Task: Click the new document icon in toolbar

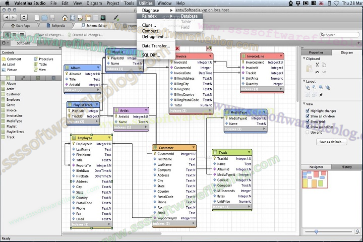Action: [x=37, y=18]
